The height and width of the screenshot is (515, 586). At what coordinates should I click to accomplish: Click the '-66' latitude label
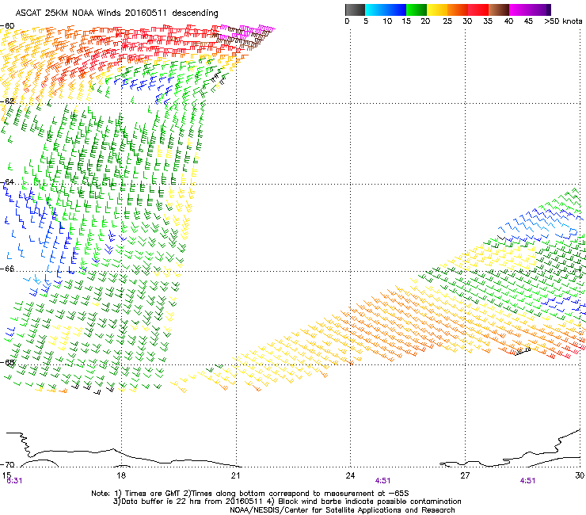7,269
